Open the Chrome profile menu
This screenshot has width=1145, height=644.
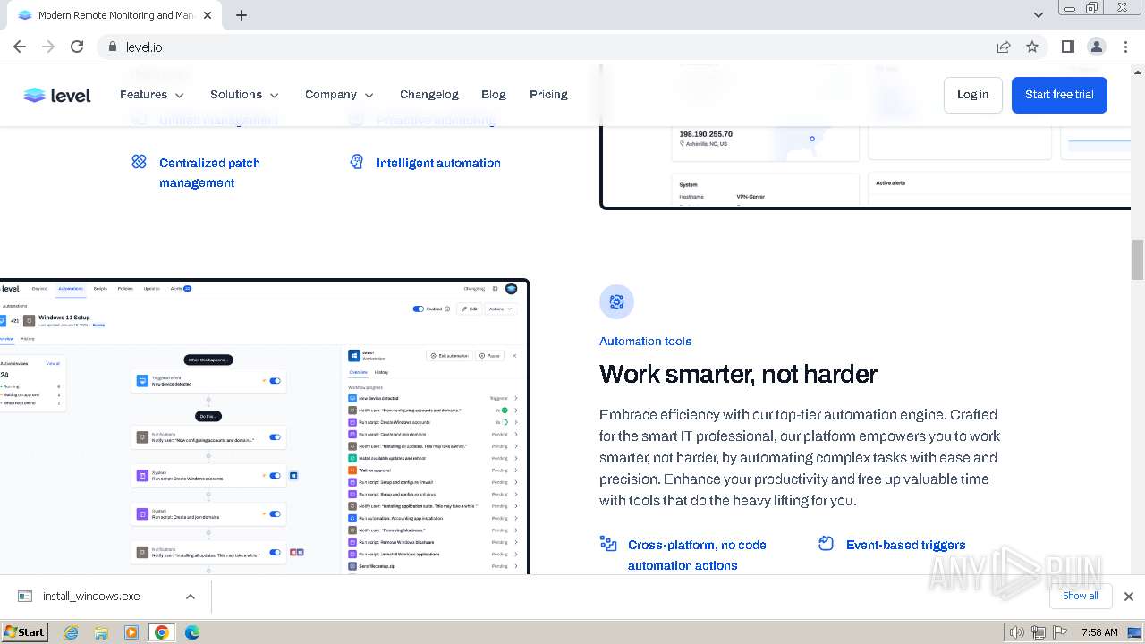coord(1097,47)
